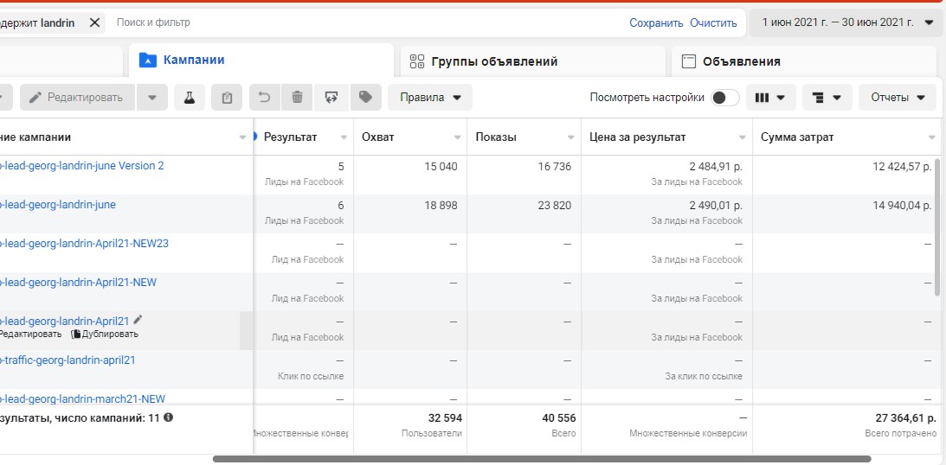The width and height of the screenshot is (946, 465).
Task: Click the 'Поиск и фильтр' search field
Action: (346, 22)
